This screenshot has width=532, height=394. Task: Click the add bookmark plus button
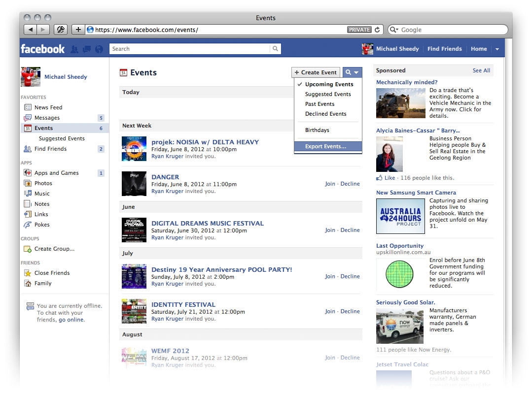pyautogui.click(x=78, y=30)
